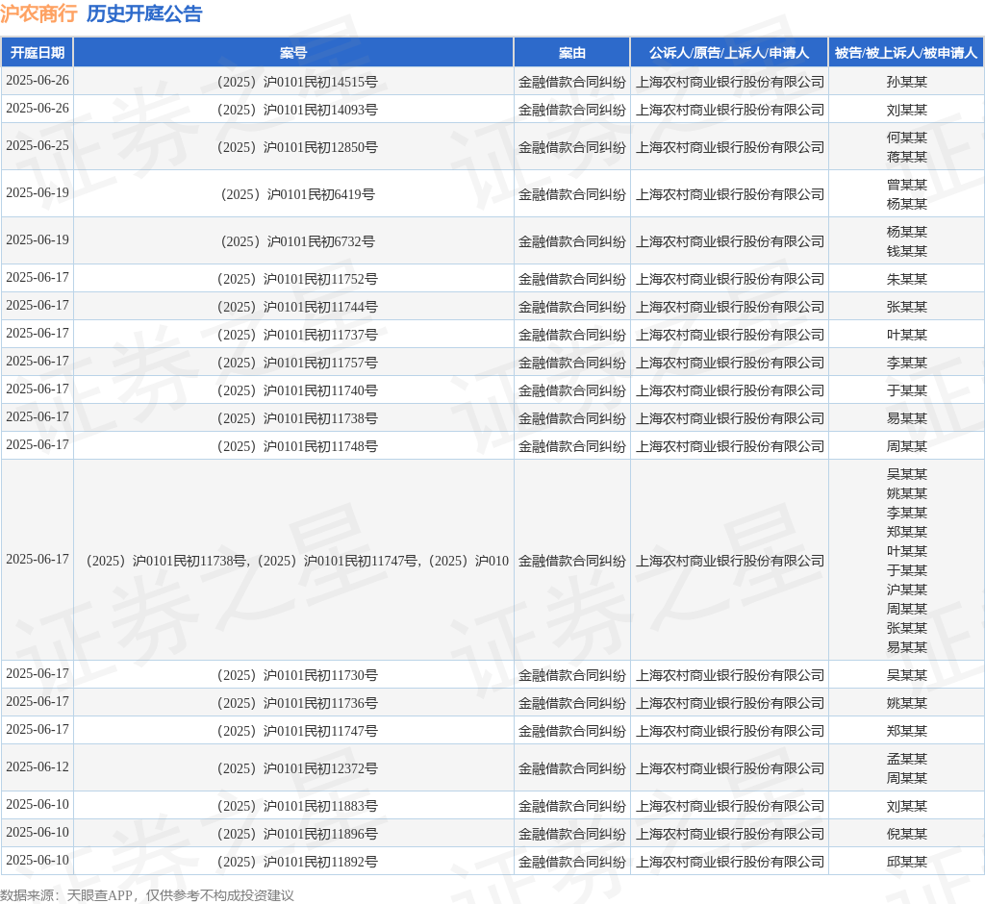Click defendant 朱某某
This screenshot has height=904, width=985.
click(x=906, y=279)
